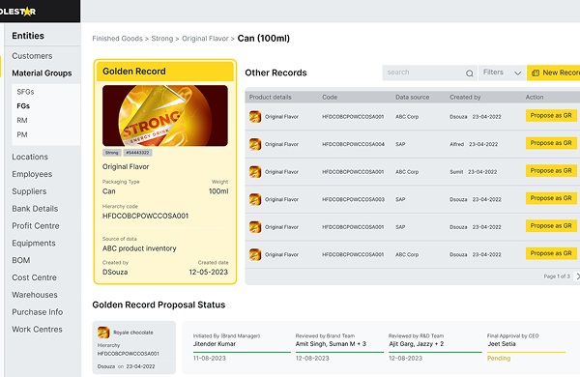This screenshot has height=377, width=580.
Task: Open the Filters dropdown
Action: pos(502,72)
